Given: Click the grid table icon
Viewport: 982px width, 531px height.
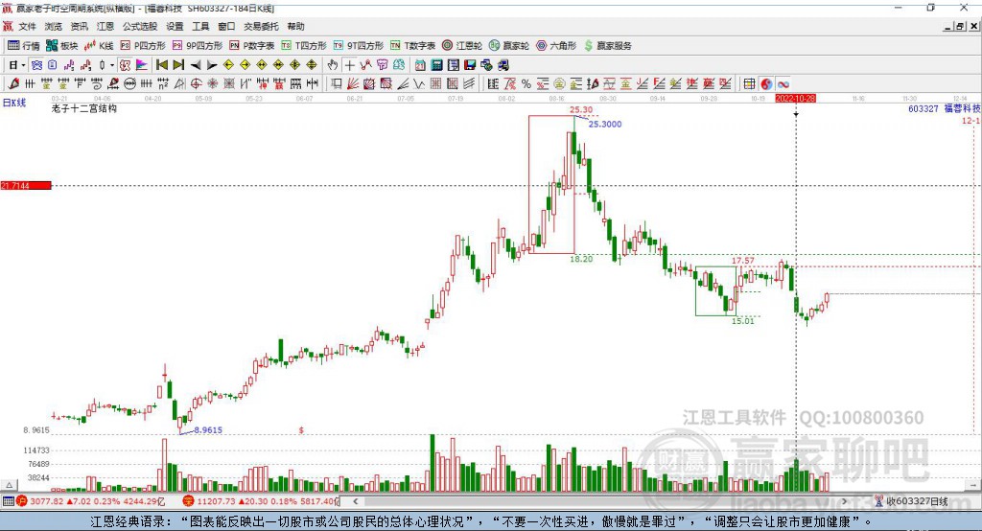Looking at the screenshot, I should [749, 84].
